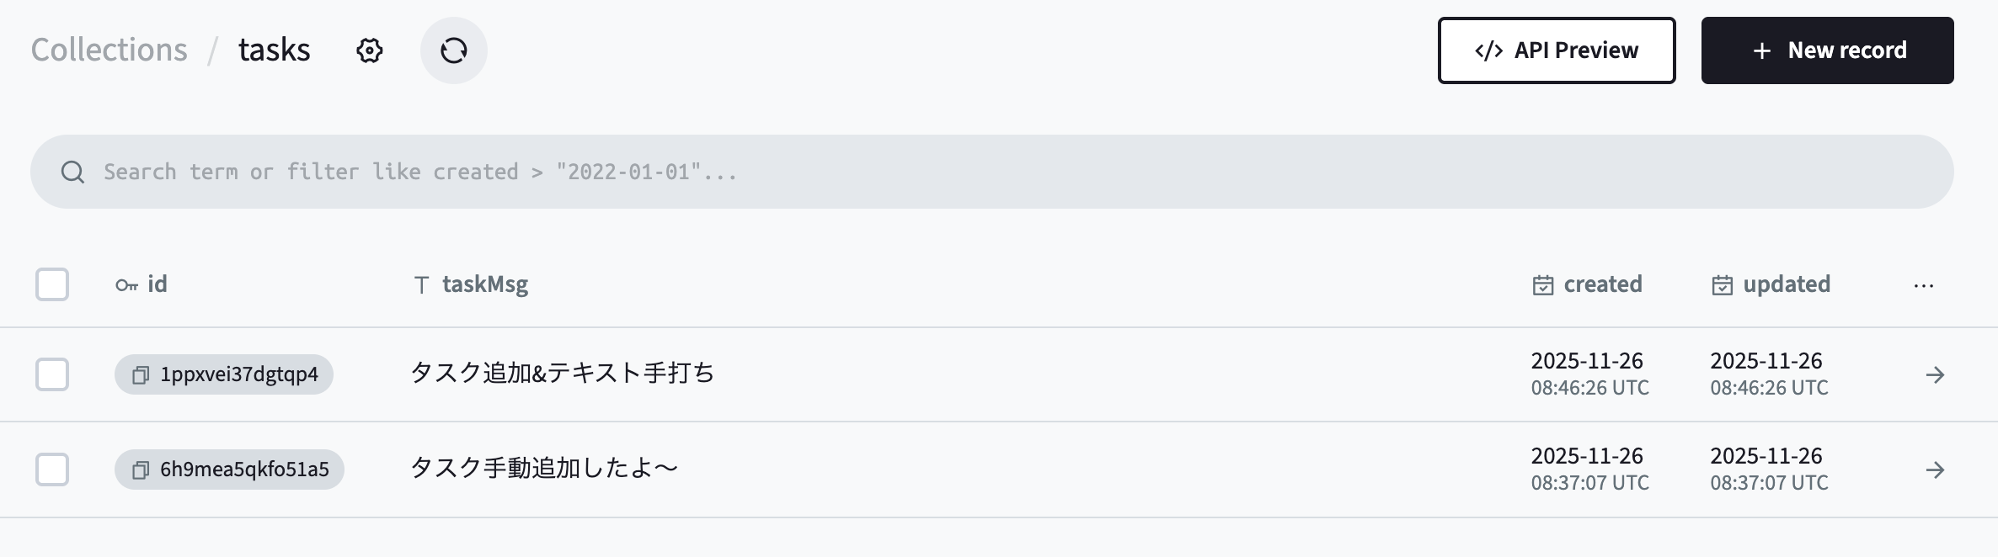Go to the Collections breadcrumb
This screenshot has width=1998, height=557.
pyautogui.click(x=110, y=50)
